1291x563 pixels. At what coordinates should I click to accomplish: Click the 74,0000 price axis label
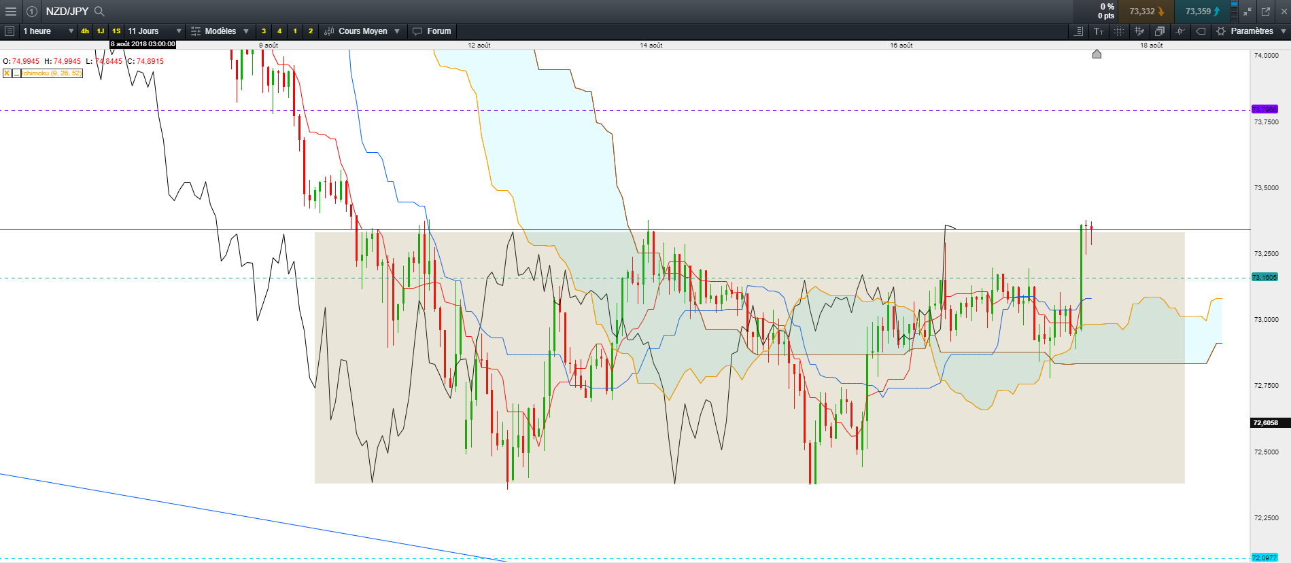click(x=1266, y=56)
